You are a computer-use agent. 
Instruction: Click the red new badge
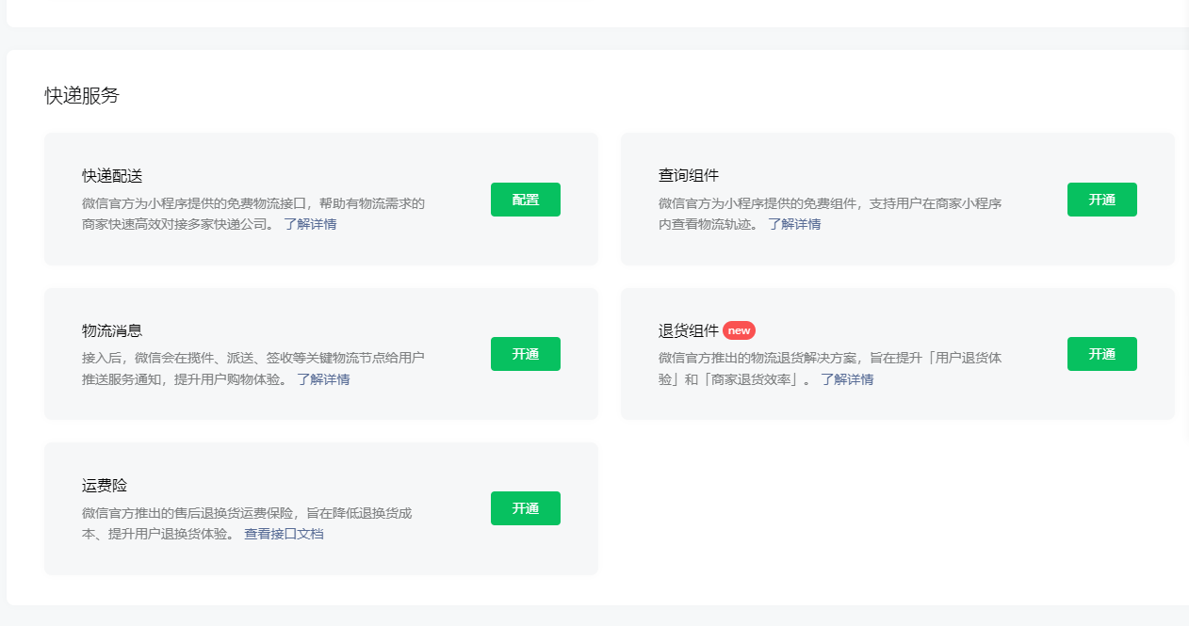point(739,330)
